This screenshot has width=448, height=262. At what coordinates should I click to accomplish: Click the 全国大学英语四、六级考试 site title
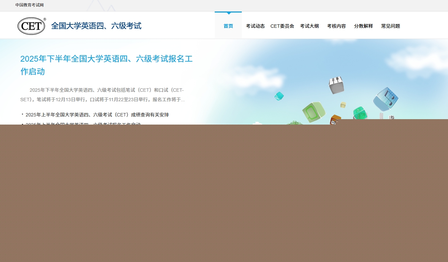(96, 26)
